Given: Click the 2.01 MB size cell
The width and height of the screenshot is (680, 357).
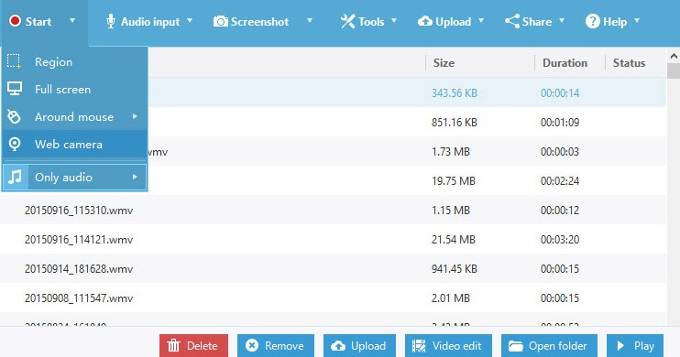Looking at the screenshot, I should pyautogui.click(x=451, y=298).
